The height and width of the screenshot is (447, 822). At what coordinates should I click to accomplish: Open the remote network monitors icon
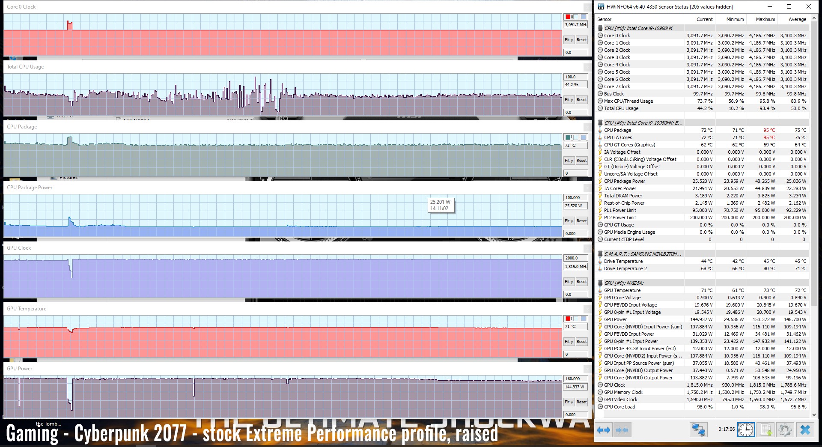698,430
